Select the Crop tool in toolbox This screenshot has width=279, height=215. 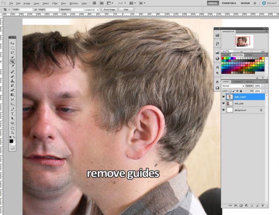click(x=12, y=62)
